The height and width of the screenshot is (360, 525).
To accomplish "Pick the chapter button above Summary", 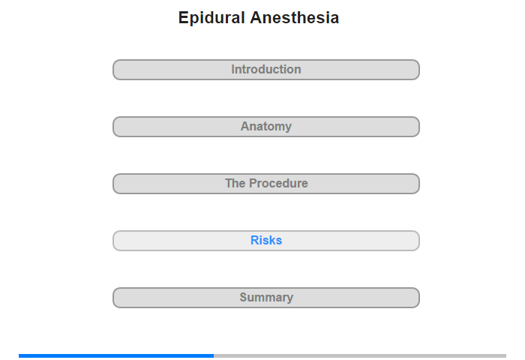I will [x=266, y=241].
